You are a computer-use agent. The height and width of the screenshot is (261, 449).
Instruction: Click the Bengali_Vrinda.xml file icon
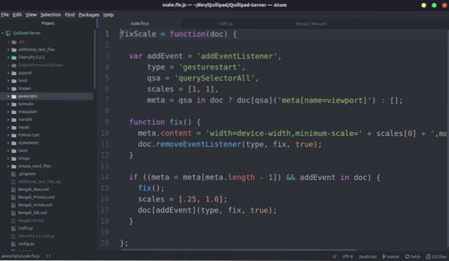pyautogui.click(x=13, y=204)
